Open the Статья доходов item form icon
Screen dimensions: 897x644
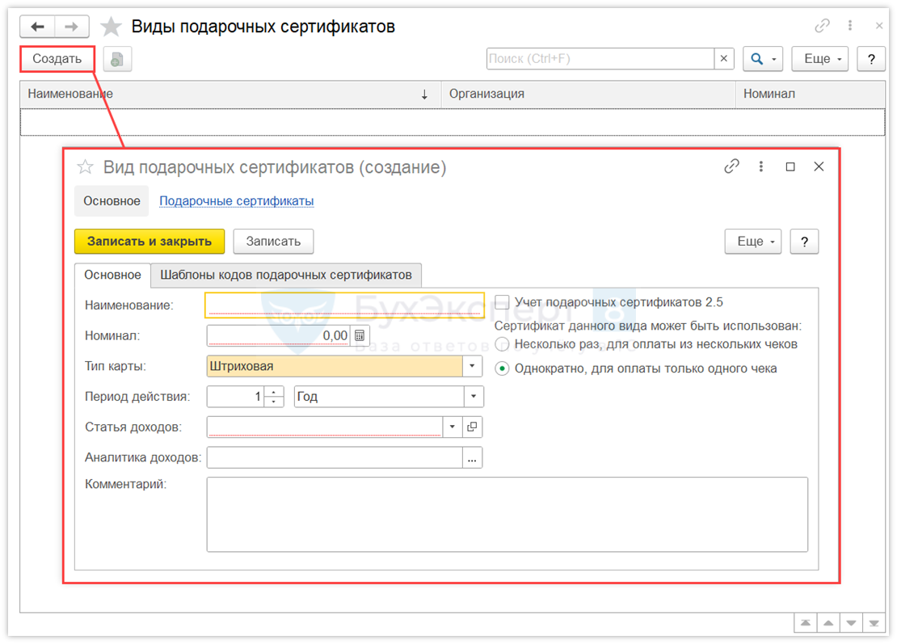click(473, 427)
